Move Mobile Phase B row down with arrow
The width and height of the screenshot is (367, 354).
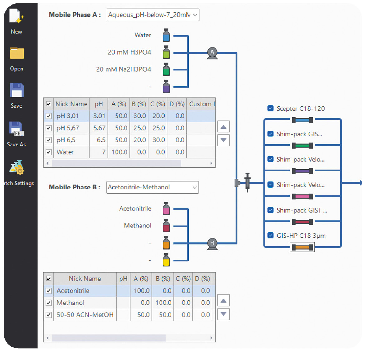[x=223, y=314]
